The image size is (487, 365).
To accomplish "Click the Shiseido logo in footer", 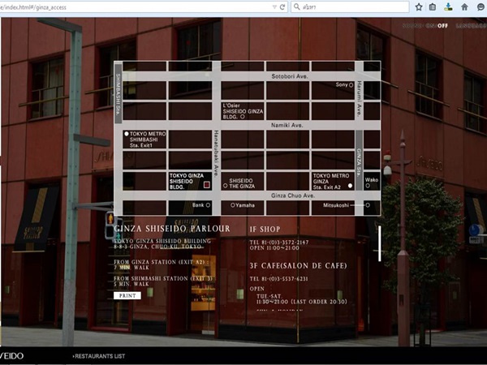I will (11, 356).
